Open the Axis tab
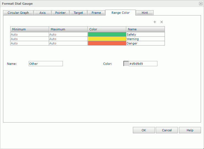This screenshot has width=204, height=149. point(42,13)
